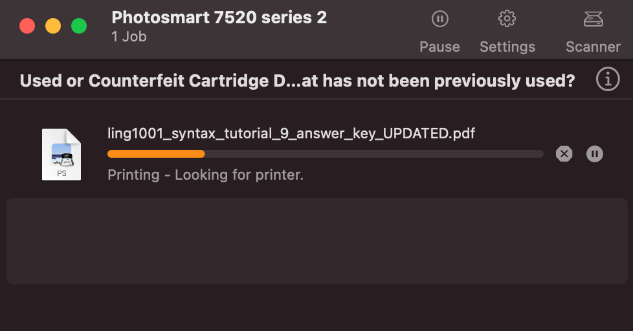Zoom the window with green button

[79, 26]
